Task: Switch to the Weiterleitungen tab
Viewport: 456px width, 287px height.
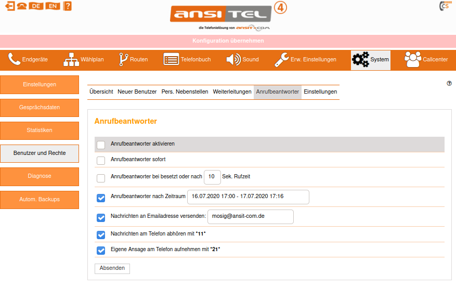Action: tap(232, 92)
